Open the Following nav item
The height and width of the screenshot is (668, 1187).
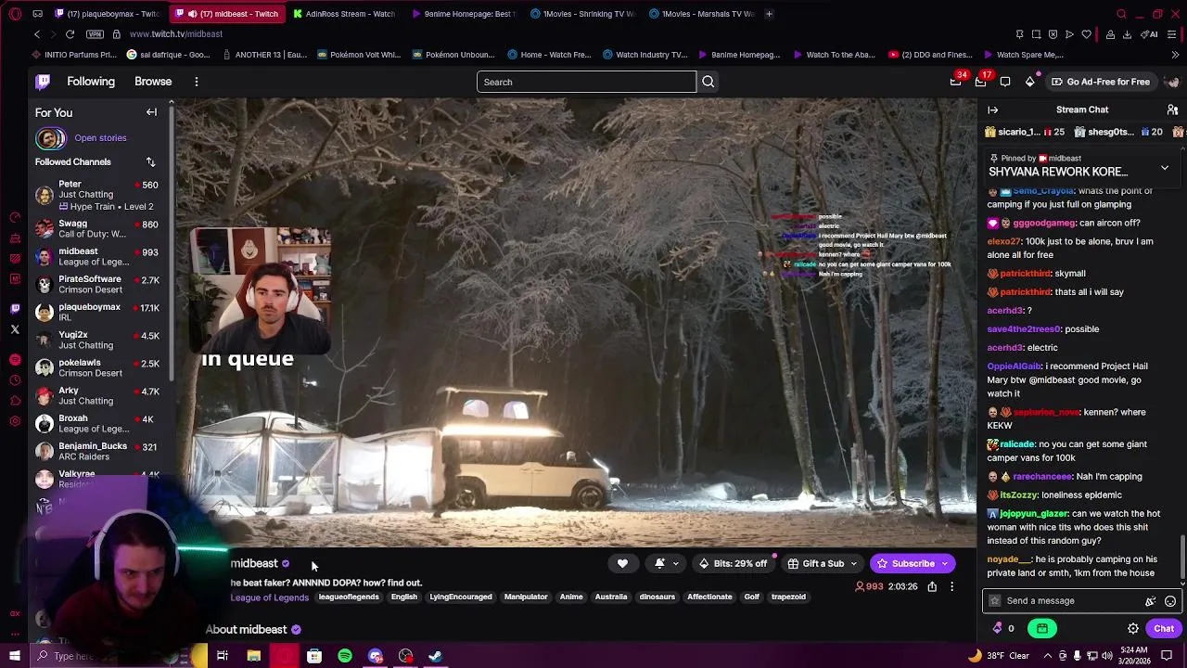91,82
